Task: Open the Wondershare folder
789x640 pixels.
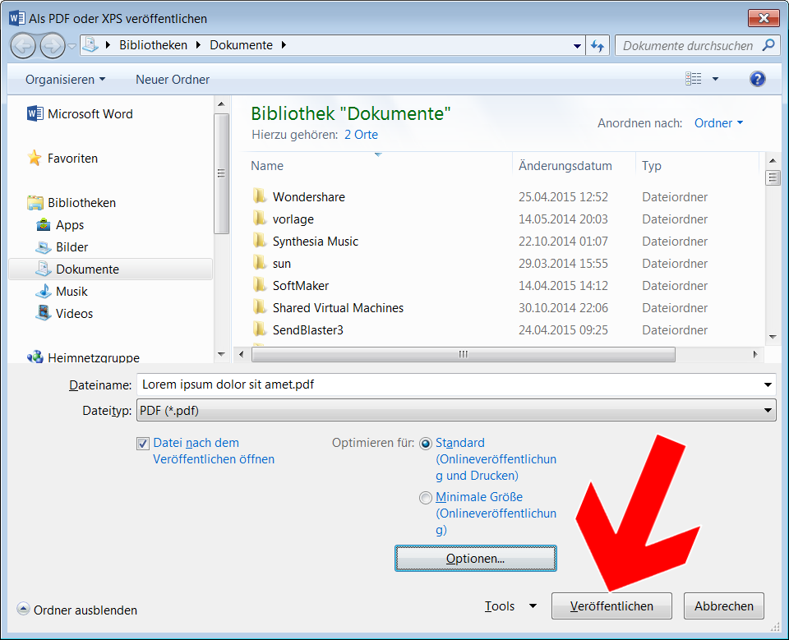Action: click(x=308, y=197)
